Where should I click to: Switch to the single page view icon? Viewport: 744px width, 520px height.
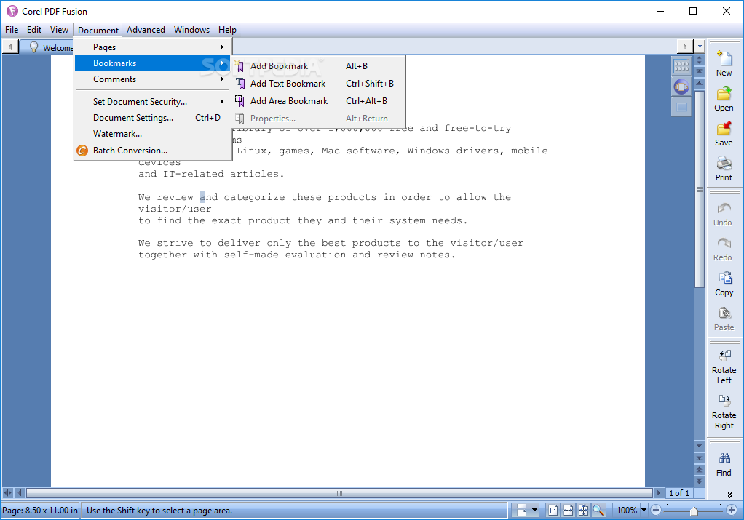click(x=681, y=107)
